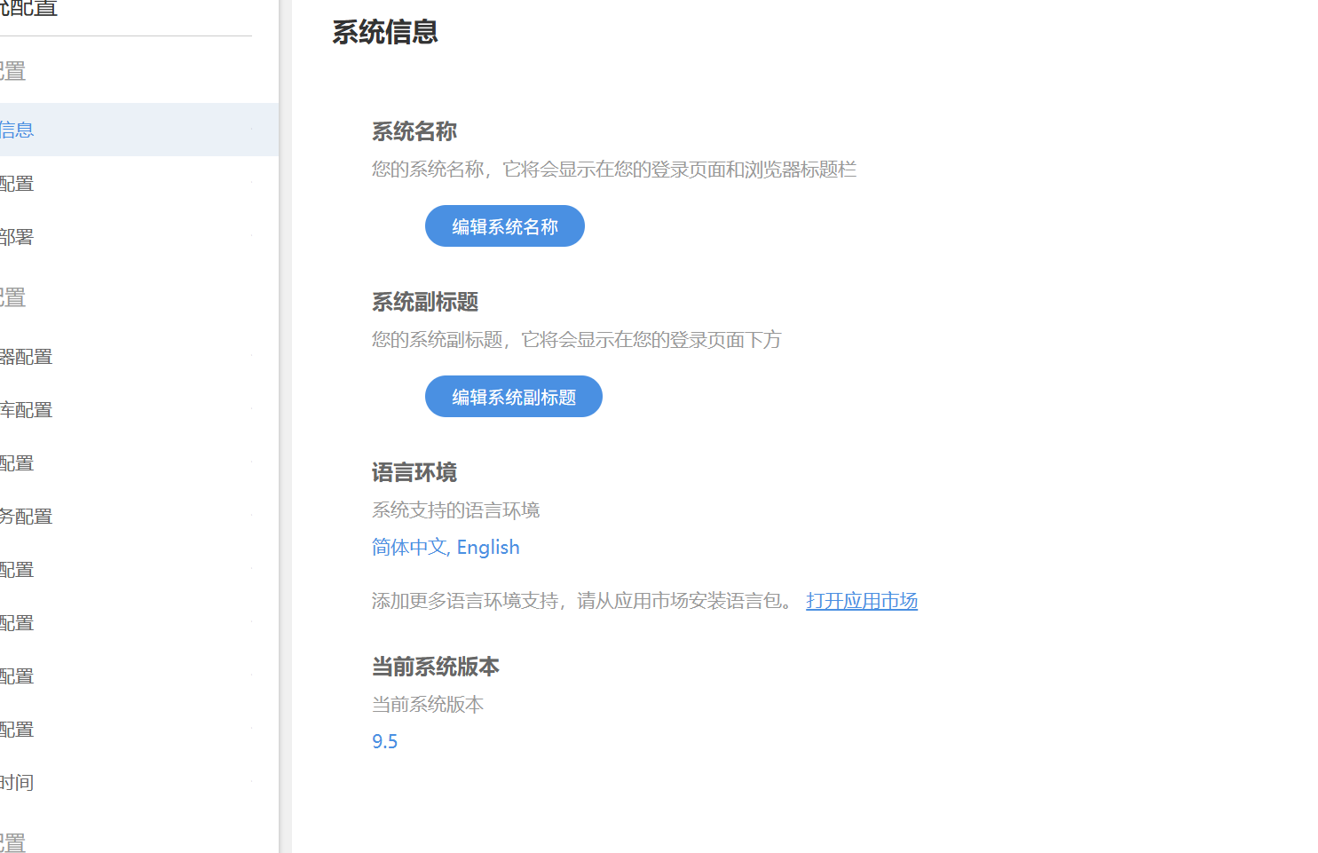
Task: Click the 系统信息 page heading
Action: coord(384,32)
